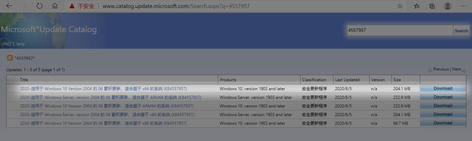
Task: Open the Favorites list icon
Action: pos(417,6)
